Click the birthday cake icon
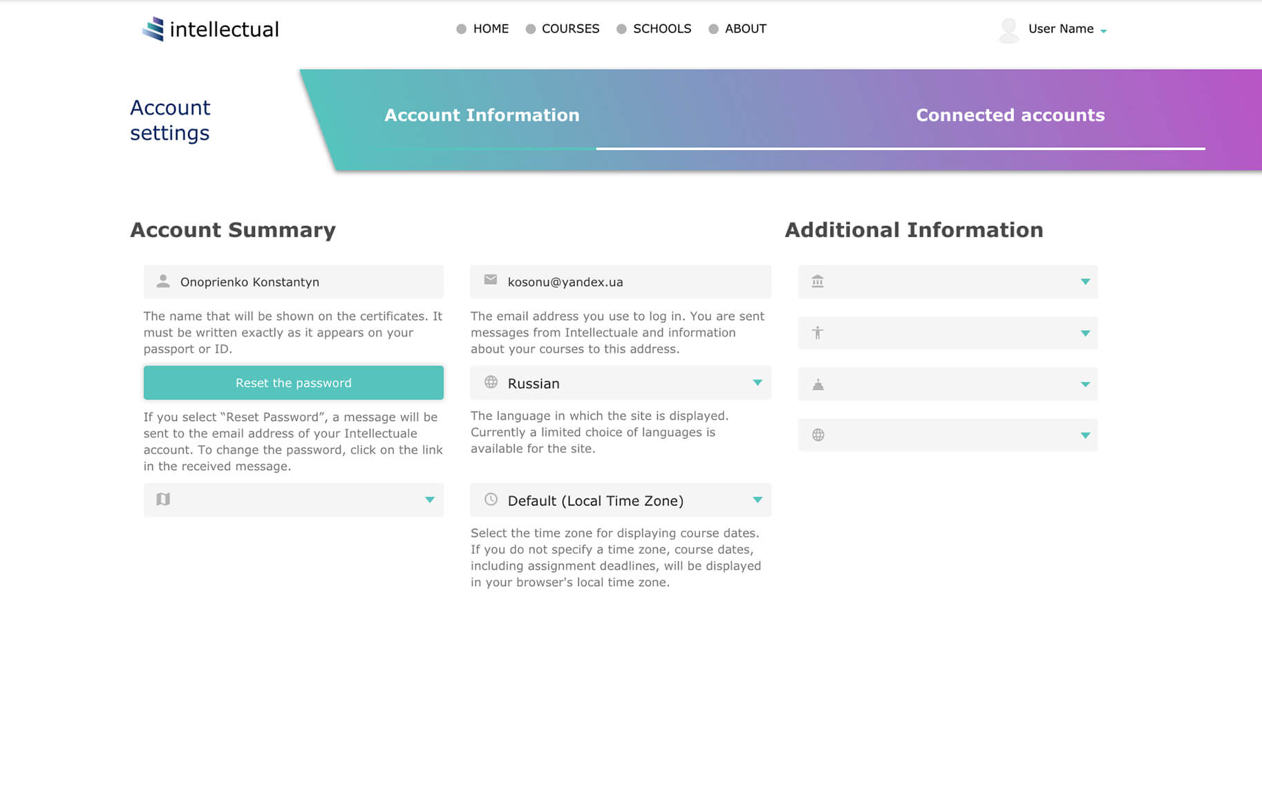This screenshot has width=1262, height=788. [818, 384]
